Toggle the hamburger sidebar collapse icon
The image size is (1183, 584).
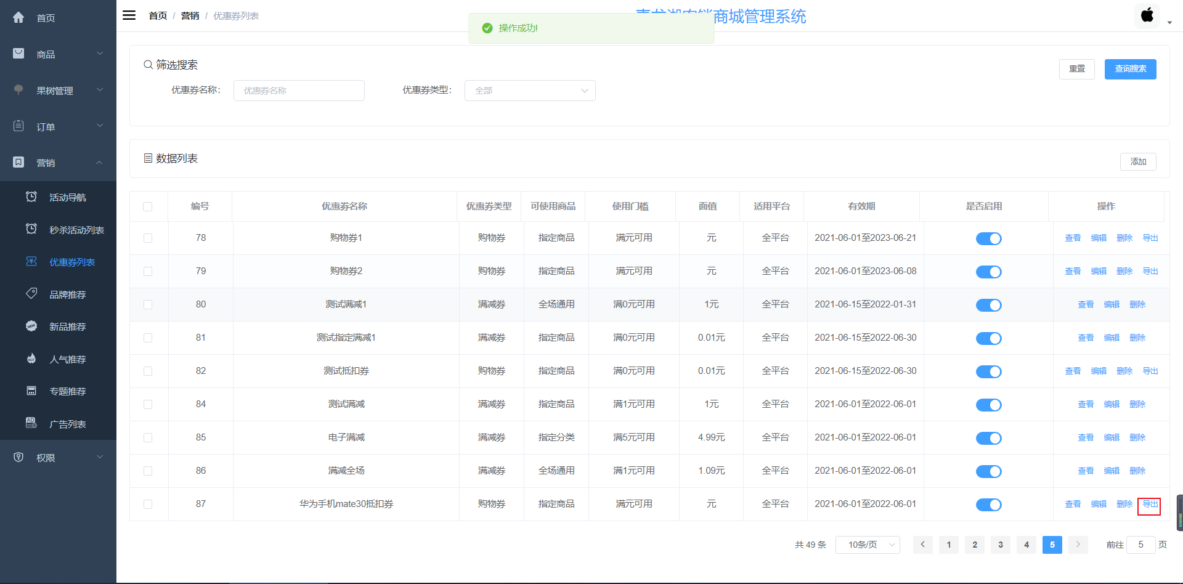[129, 15]
